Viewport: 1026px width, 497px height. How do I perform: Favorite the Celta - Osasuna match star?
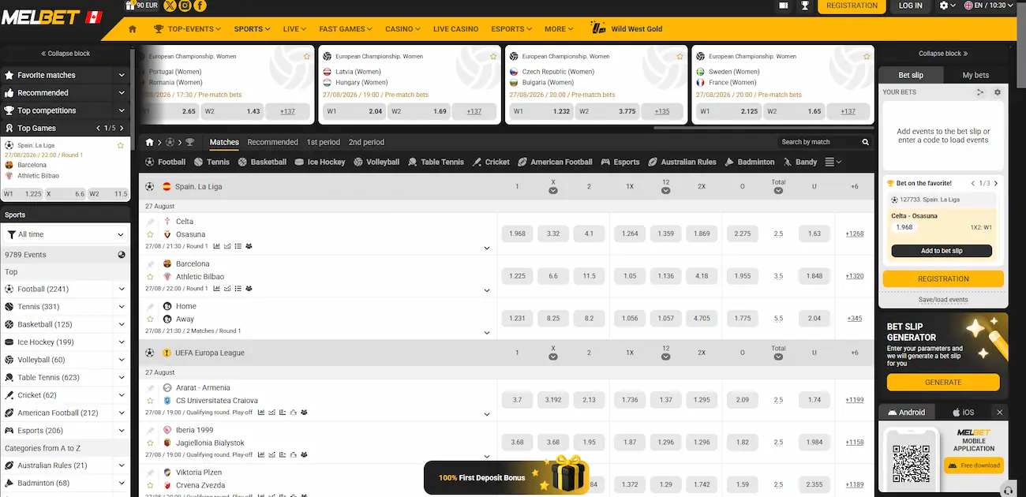click(x=150, y=234)
